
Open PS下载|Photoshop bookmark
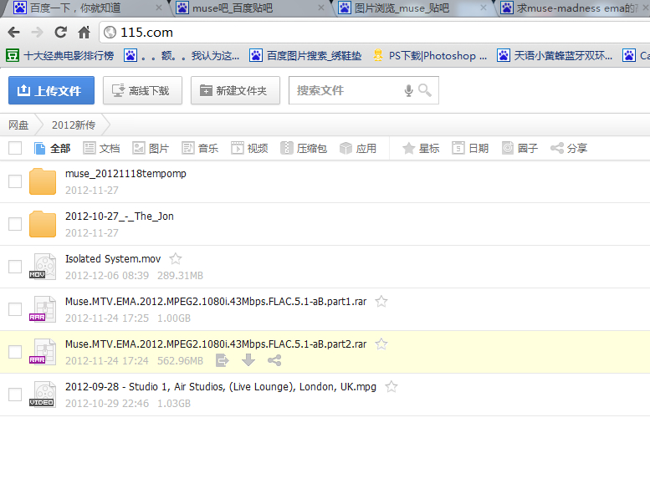pos(430,55)
